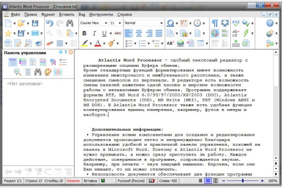Enable center paragraph alignment

pos(139,33)
